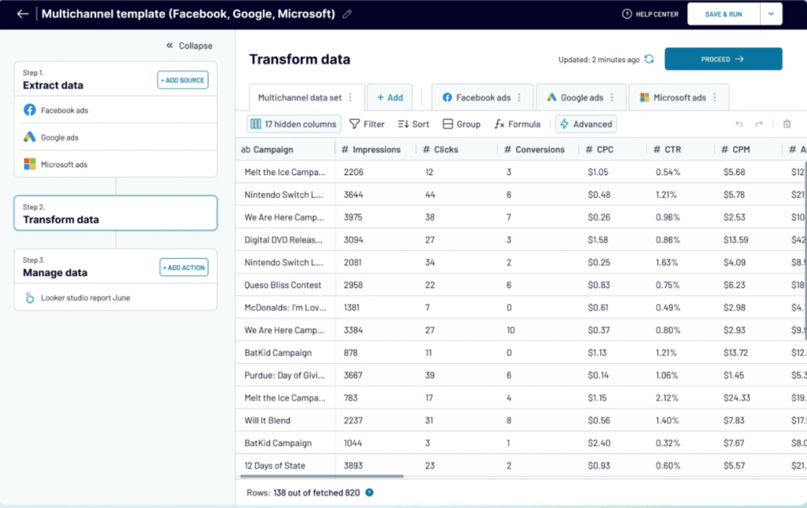
Task: Click the redo arrow icon
Action: [x=759, y=124]
